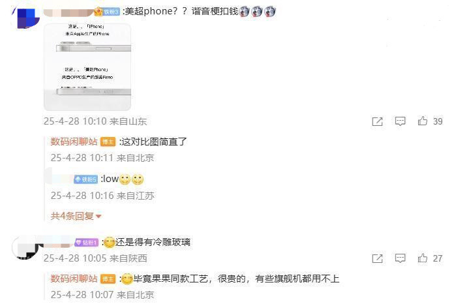The height and width of the screenshot is (304, 454).
Task: Click 博主 tag beside 毕竟果果同款工艺 reply
Action: [x=108, y=279]
